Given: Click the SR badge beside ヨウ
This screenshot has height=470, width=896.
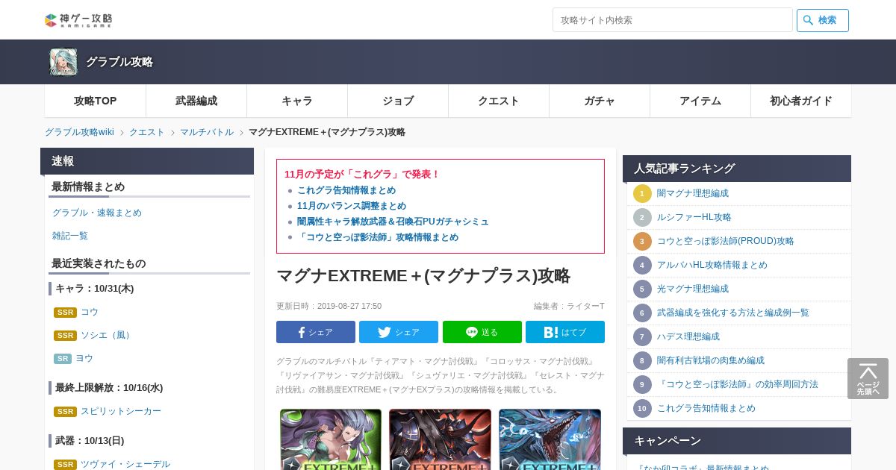Looking at the screenshot, I should coord(63,359).
